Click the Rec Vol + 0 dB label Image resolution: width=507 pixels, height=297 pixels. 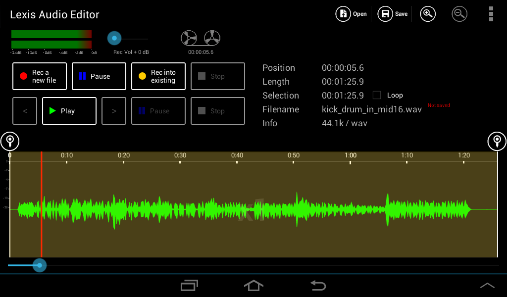click(131, 52)
